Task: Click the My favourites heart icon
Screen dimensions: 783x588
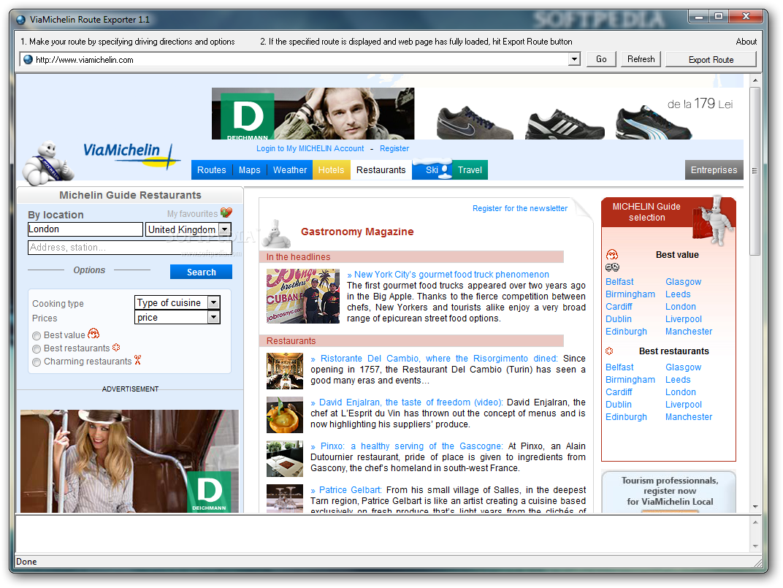Action: (x=226, y=213)
